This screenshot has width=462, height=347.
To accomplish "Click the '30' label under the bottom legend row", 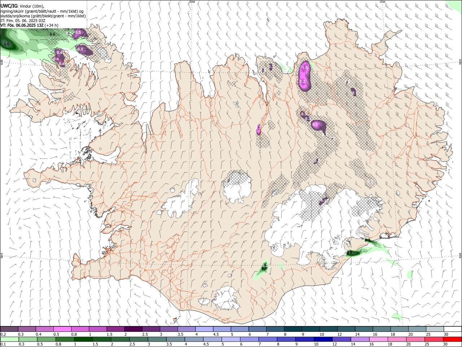I will click(446, 345).
